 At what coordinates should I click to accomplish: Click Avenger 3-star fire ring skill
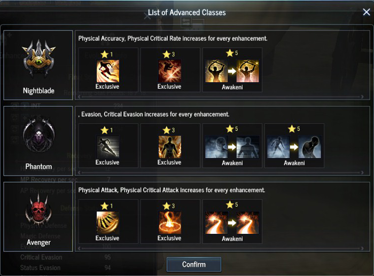(x=169, y=223)
